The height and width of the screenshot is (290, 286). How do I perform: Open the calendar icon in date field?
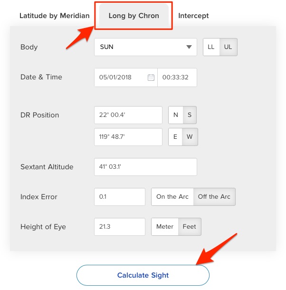click(x=151, y=77)
